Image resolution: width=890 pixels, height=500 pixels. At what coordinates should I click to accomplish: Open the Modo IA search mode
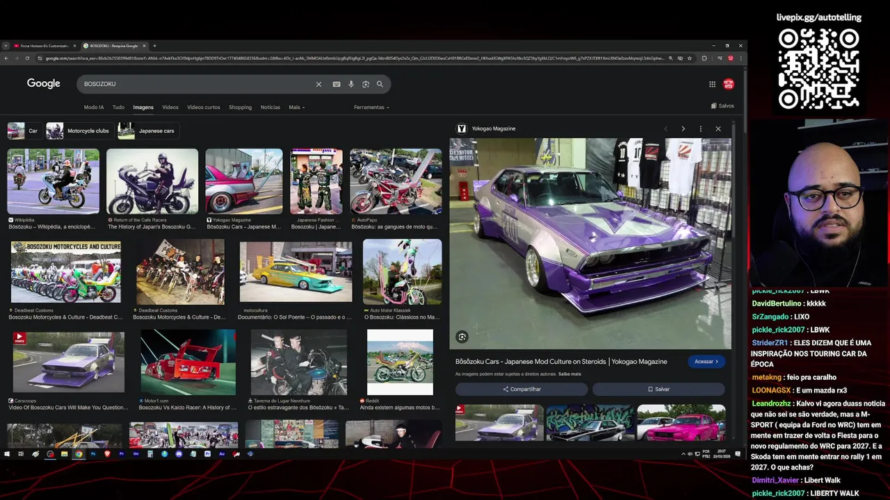click(x=94, y=108)
